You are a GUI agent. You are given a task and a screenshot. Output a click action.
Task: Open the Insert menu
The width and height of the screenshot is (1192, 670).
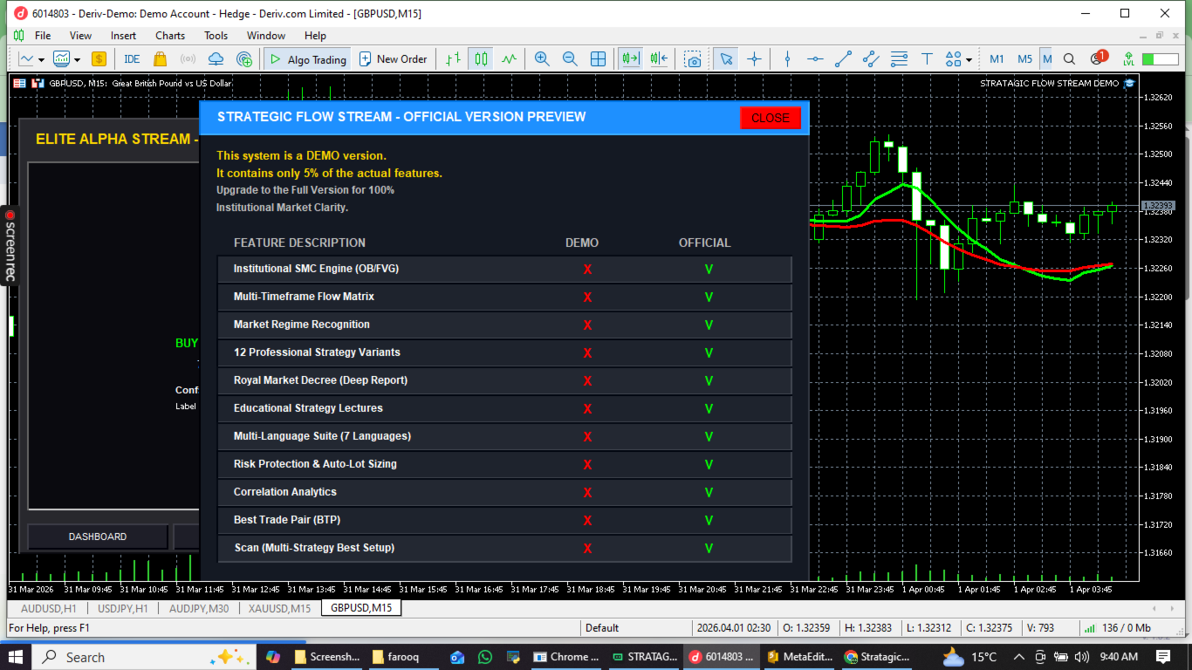(123, 36)
